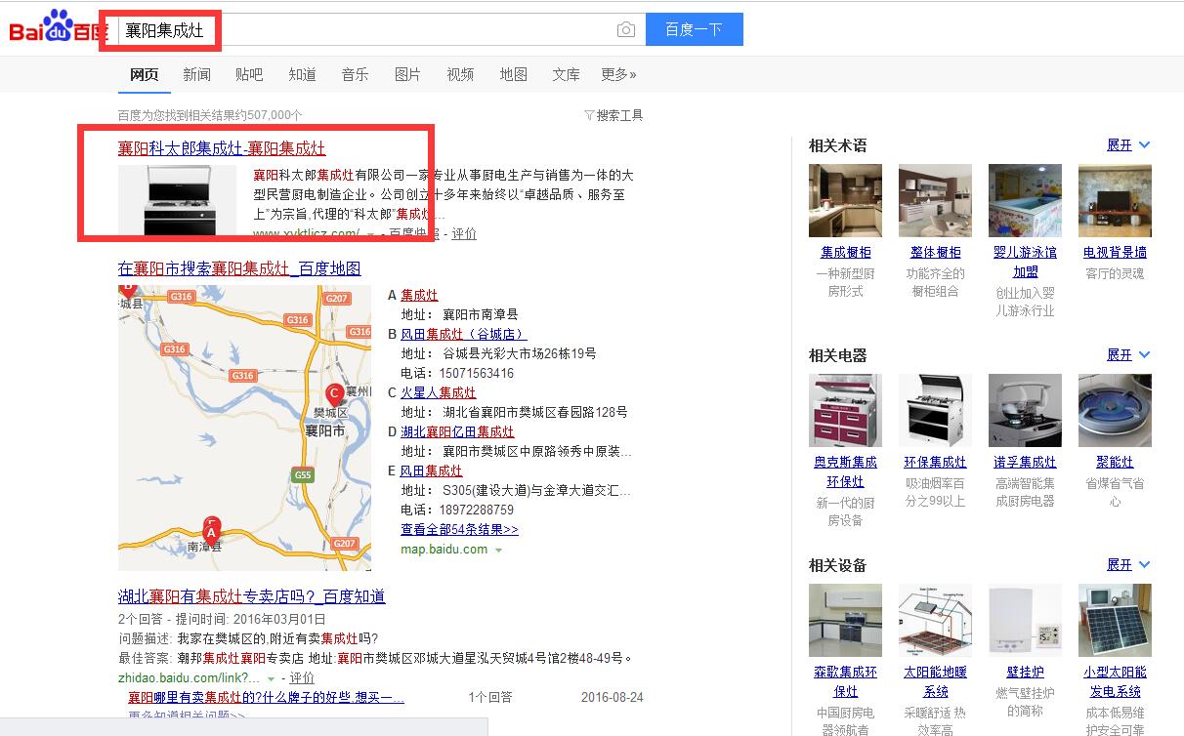
Task: Click the 婴儿游泳馆加盟 thumbnail image
Action: point(1026,201)
